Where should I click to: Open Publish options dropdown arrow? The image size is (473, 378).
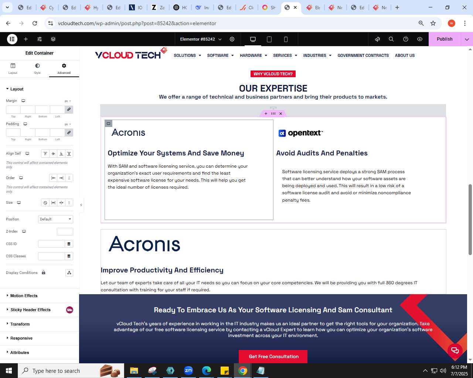pos(467,39)
